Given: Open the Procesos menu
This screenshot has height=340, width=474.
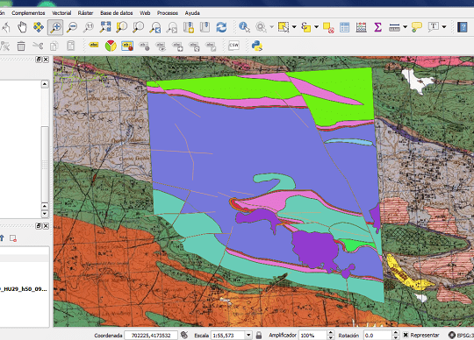Looking at the screenshot, I should tap(167, 13).
